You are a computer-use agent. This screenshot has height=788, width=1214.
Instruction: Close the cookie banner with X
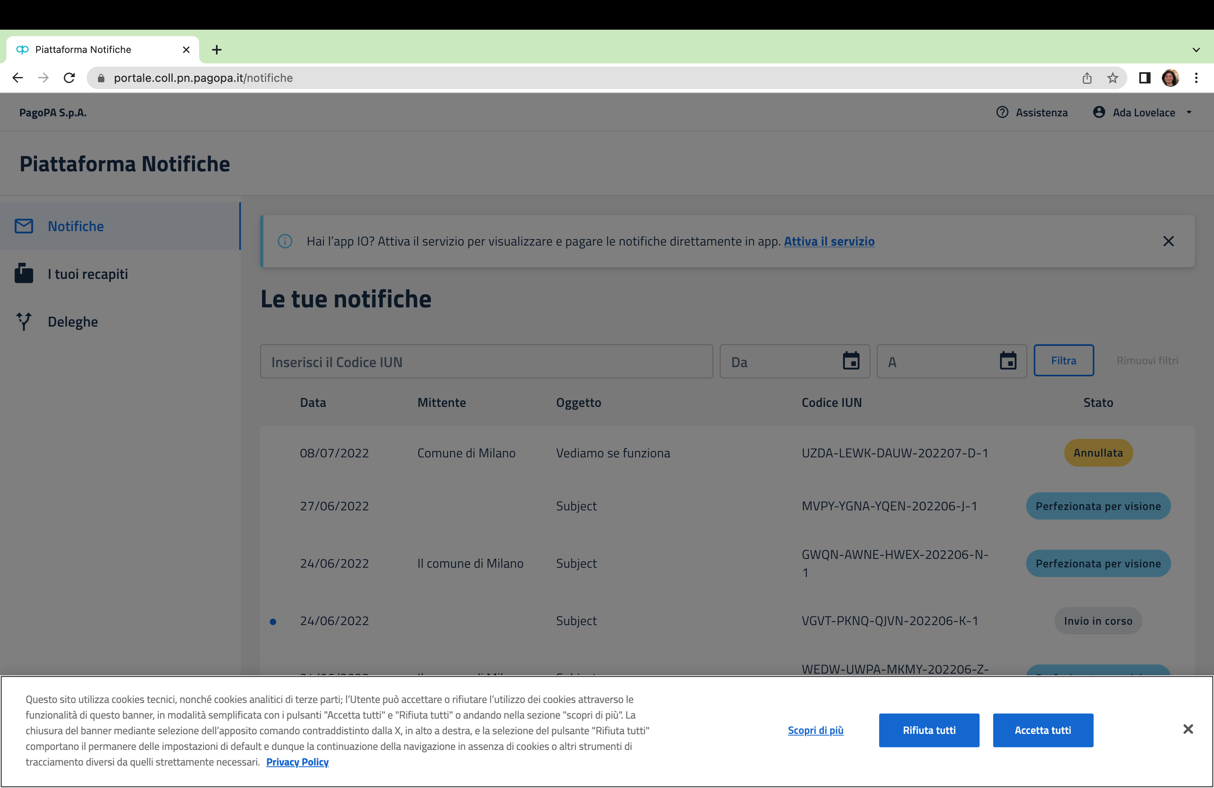point(1188,729)
